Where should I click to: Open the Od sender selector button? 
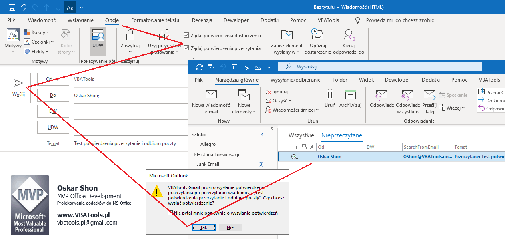[53, 79]
